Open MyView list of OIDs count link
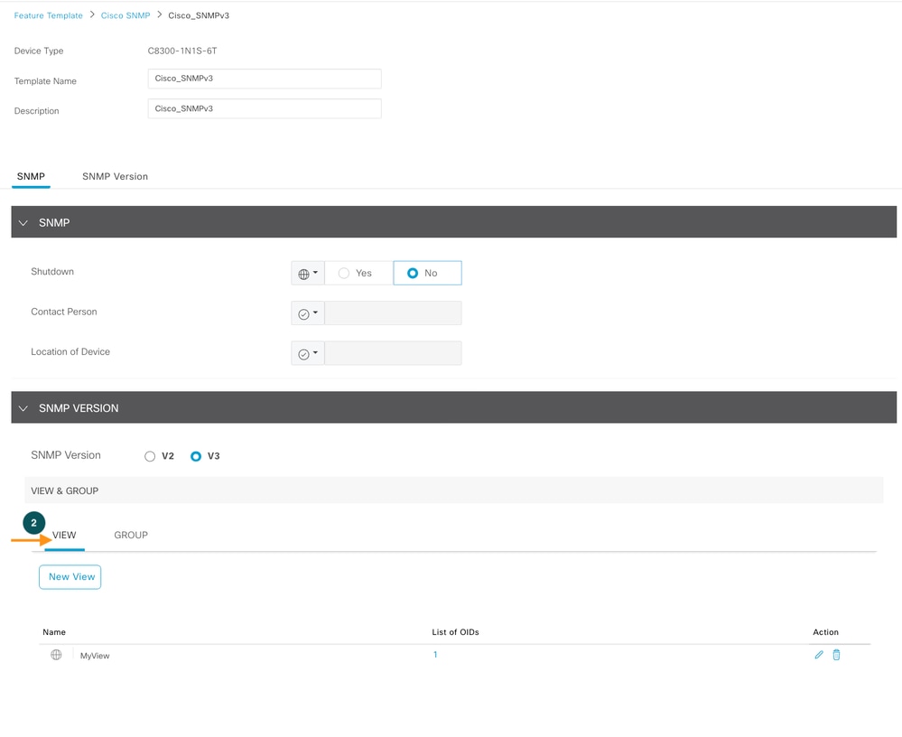 (x=435, y=655)
